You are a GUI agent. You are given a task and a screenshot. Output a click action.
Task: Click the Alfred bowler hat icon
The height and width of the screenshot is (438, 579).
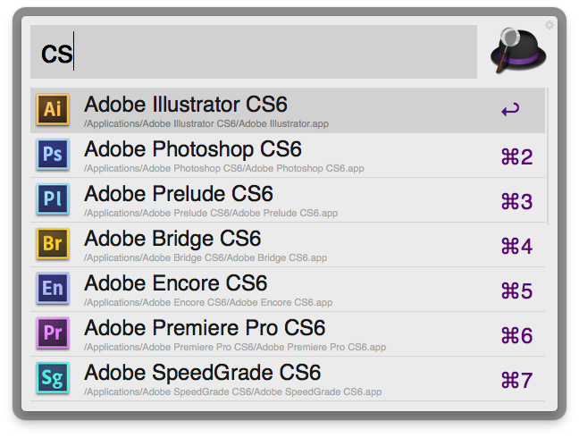[517, 51]
